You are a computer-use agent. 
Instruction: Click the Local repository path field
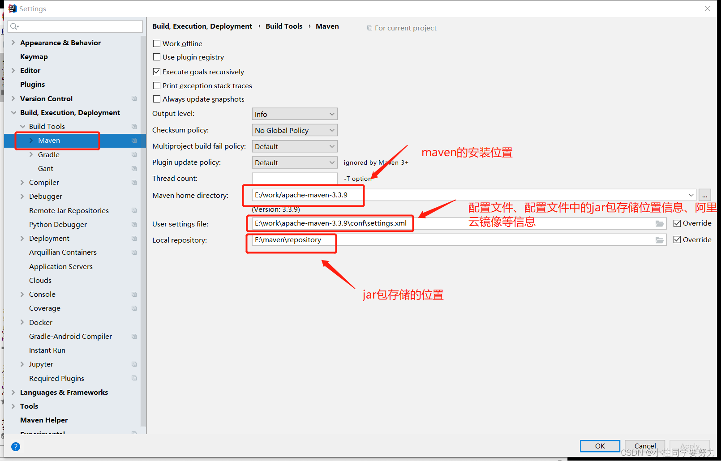click(x=459, y=240)
